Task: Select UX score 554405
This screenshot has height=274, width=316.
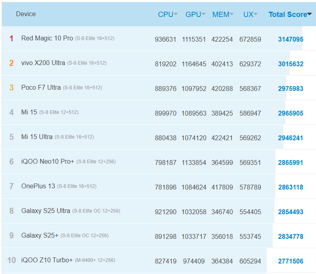Action: coord(250,212)
